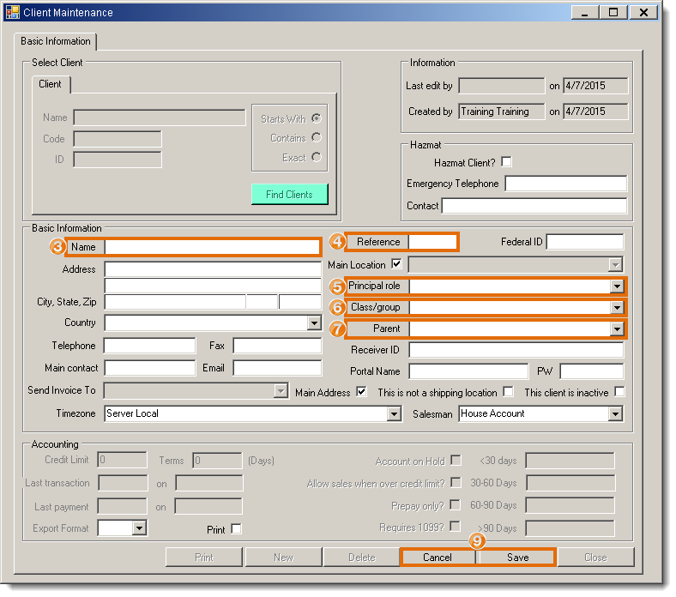Image resolution: width=676 pixels, height=597 pixels.
Task: Click the first Address line field
Action: [213, 269]
